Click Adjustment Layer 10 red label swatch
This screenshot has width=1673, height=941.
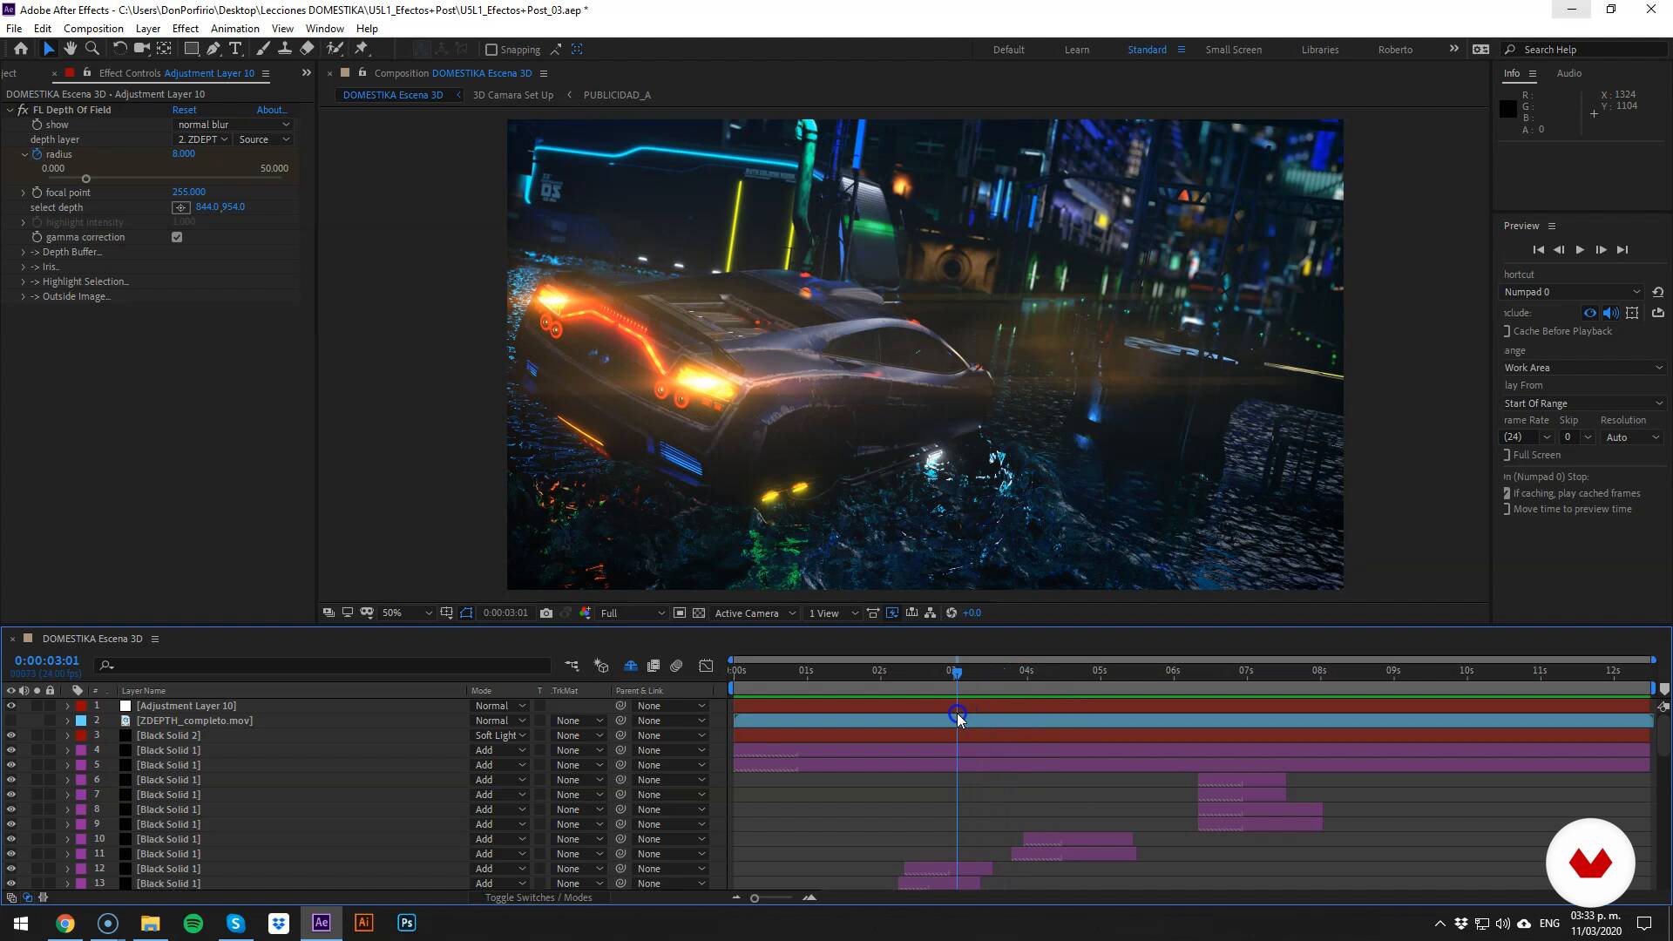tap(81, 706)
